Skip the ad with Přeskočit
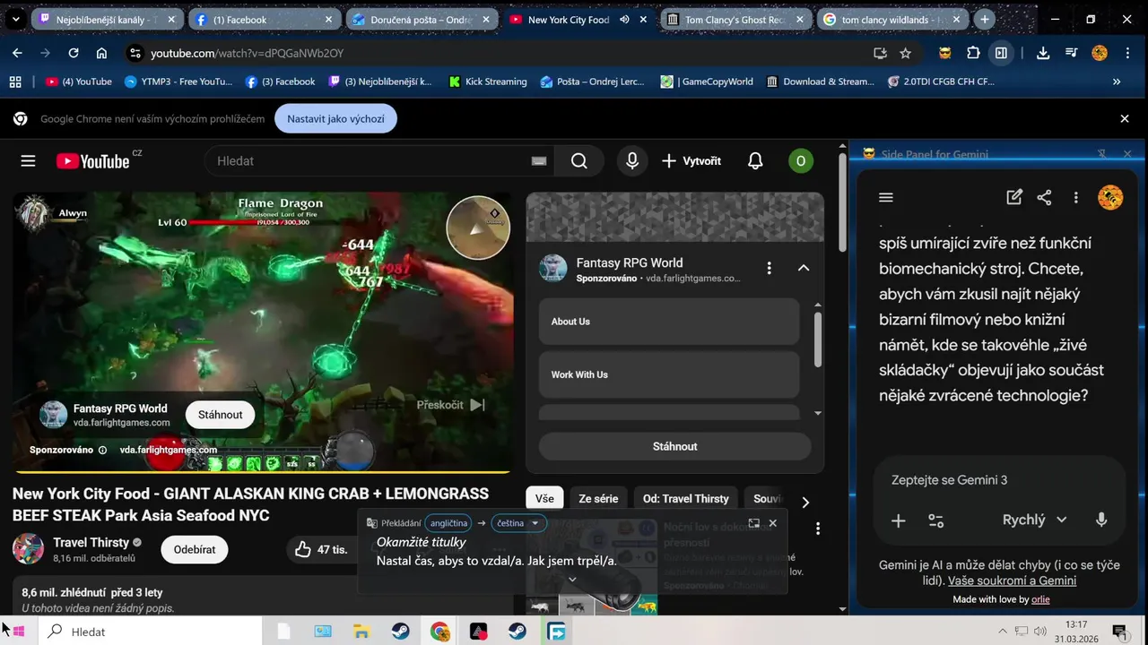The height and width of the screenshot is (645, 1148). pyautogui.click(x=451, y=405)
